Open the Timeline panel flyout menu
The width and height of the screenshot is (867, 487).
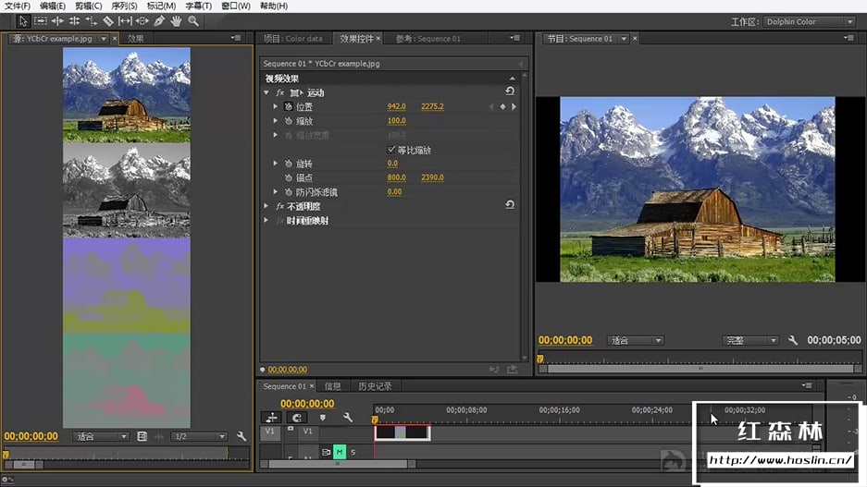coord(807,384)
